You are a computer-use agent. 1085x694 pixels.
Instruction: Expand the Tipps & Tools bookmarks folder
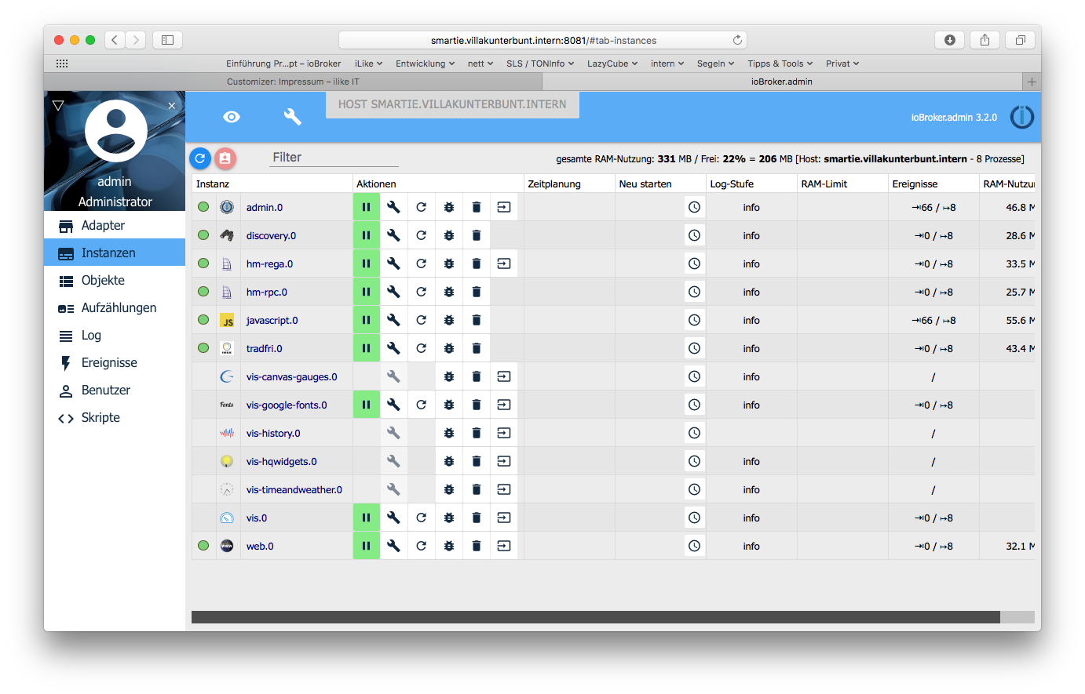[x=780, y=64]
